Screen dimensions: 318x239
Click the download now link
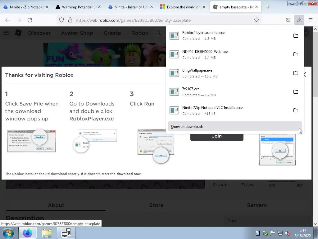coord(129,174)
